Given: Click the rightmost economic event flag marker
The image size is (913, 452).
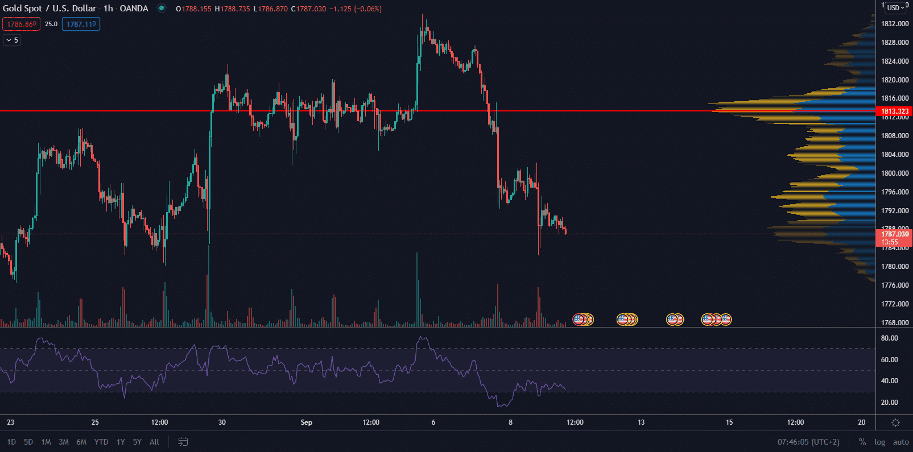Looking at the screenshot, I should pyautogui.click(x=726, y=320).
